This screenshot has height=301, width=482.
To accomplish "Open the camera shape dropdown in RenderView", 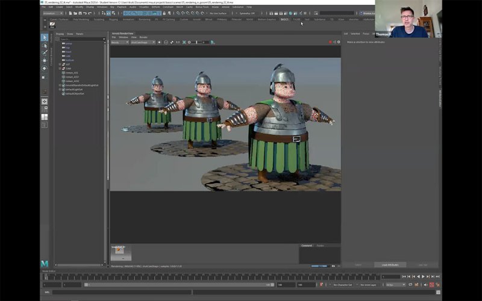I will (x=143, y=42).
